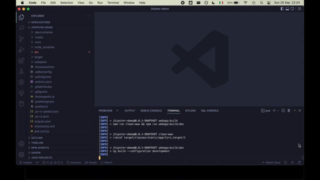The image size is (320, 180).
Task: Open the Accounts menu icon
Action: coord(21,143)
